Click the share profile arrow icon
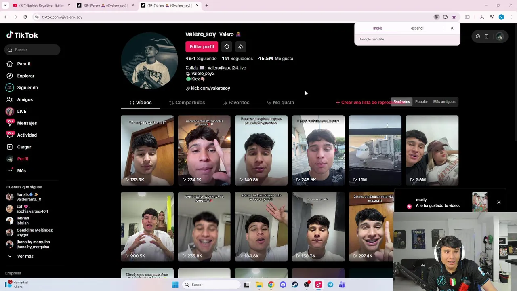Image resolution: width=517 pixels, height=291 pixels. 241,47
